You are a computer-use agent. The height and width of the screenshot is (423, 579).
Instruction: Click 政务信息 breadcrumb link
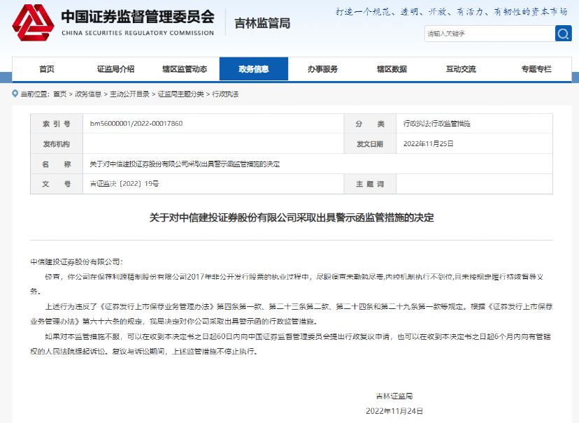[88, 94]
